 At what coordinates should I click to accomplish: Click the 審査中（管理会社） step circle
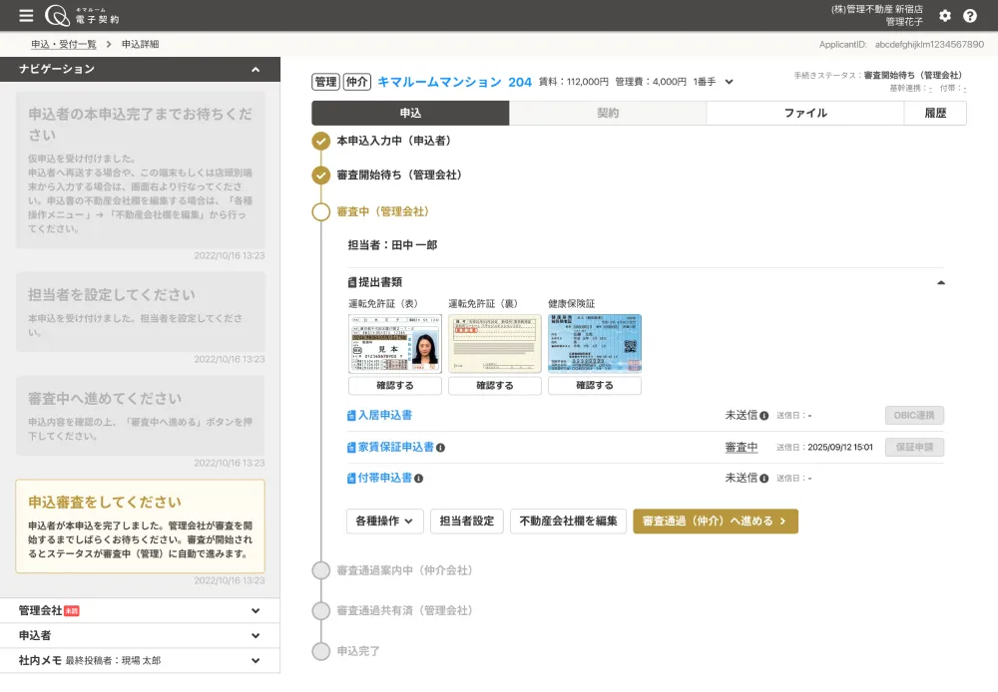321,210
